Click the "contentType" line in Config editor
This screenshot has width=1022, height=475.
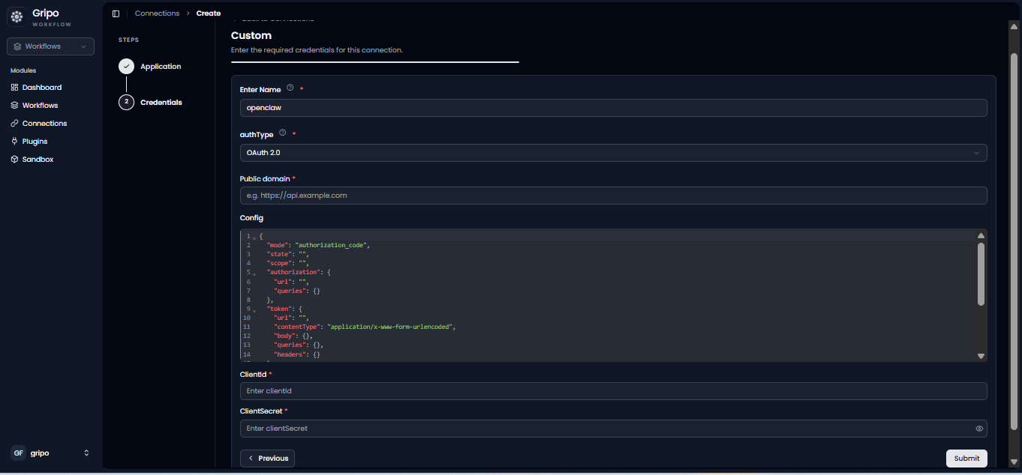pos(365,327)
